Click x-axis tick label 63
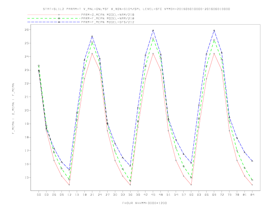 click(199, 195)
